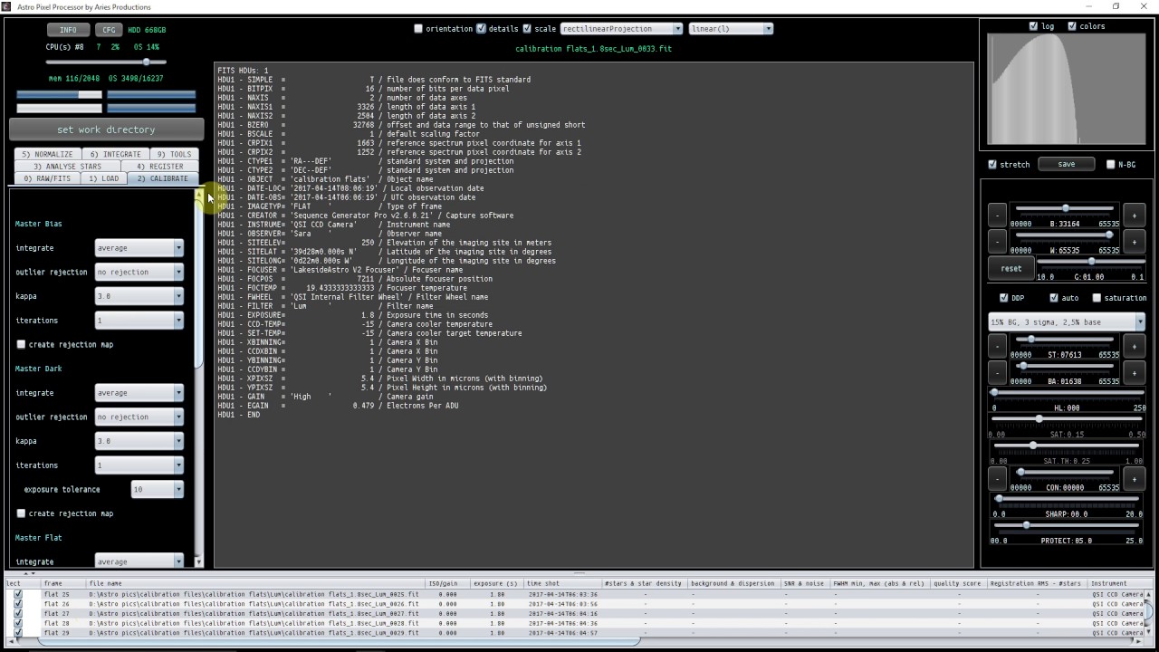The image size is (1159, 652).
Task: Decrease the B black point with minus button
Action: [997, 216]
